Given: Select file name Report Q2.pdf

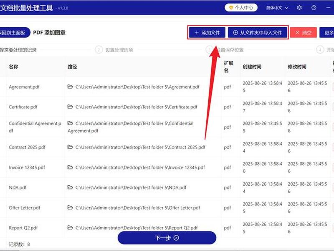Looking at the screenshot, I should click(23, 228).
